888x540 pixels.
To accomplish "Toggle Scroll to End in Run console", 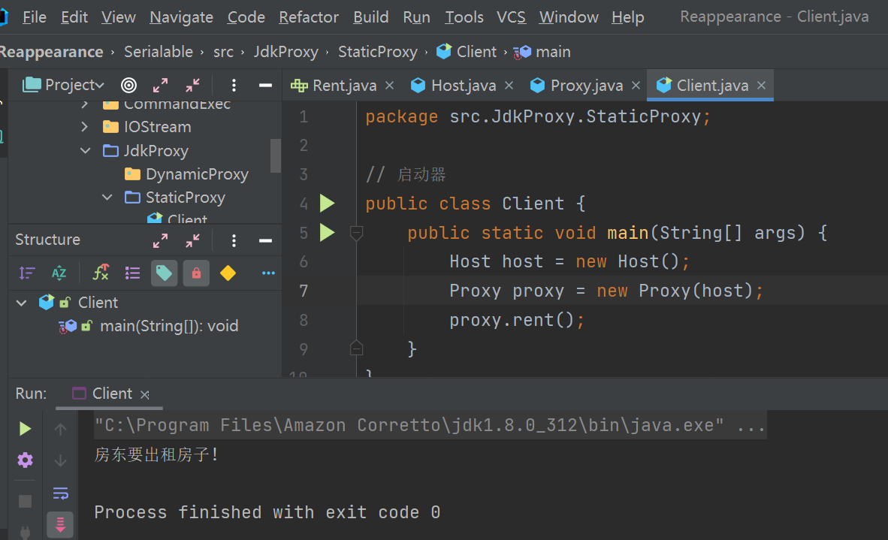I will click(60, 523).
